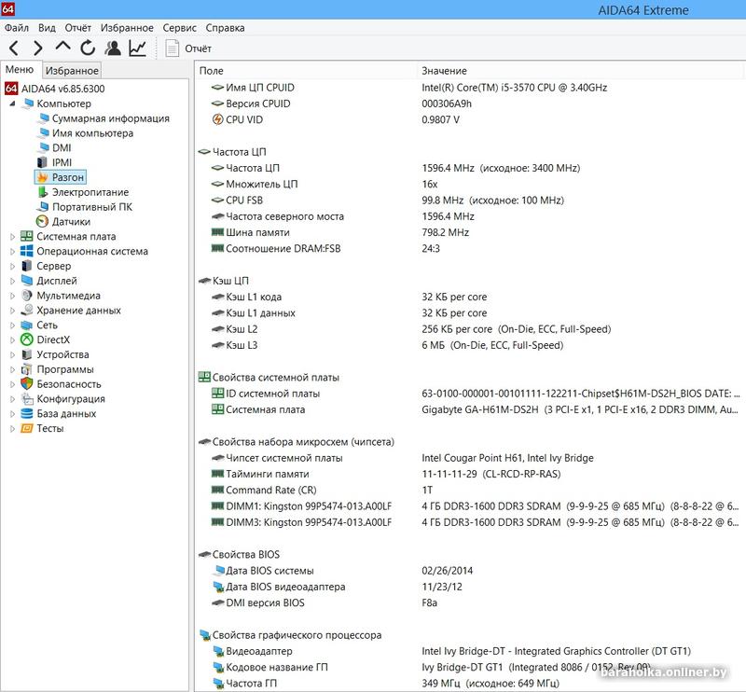This screenshot has height=692, width=746.
Task: Go forward with the right arrow toolbar icon
Action: coord(38,48)
